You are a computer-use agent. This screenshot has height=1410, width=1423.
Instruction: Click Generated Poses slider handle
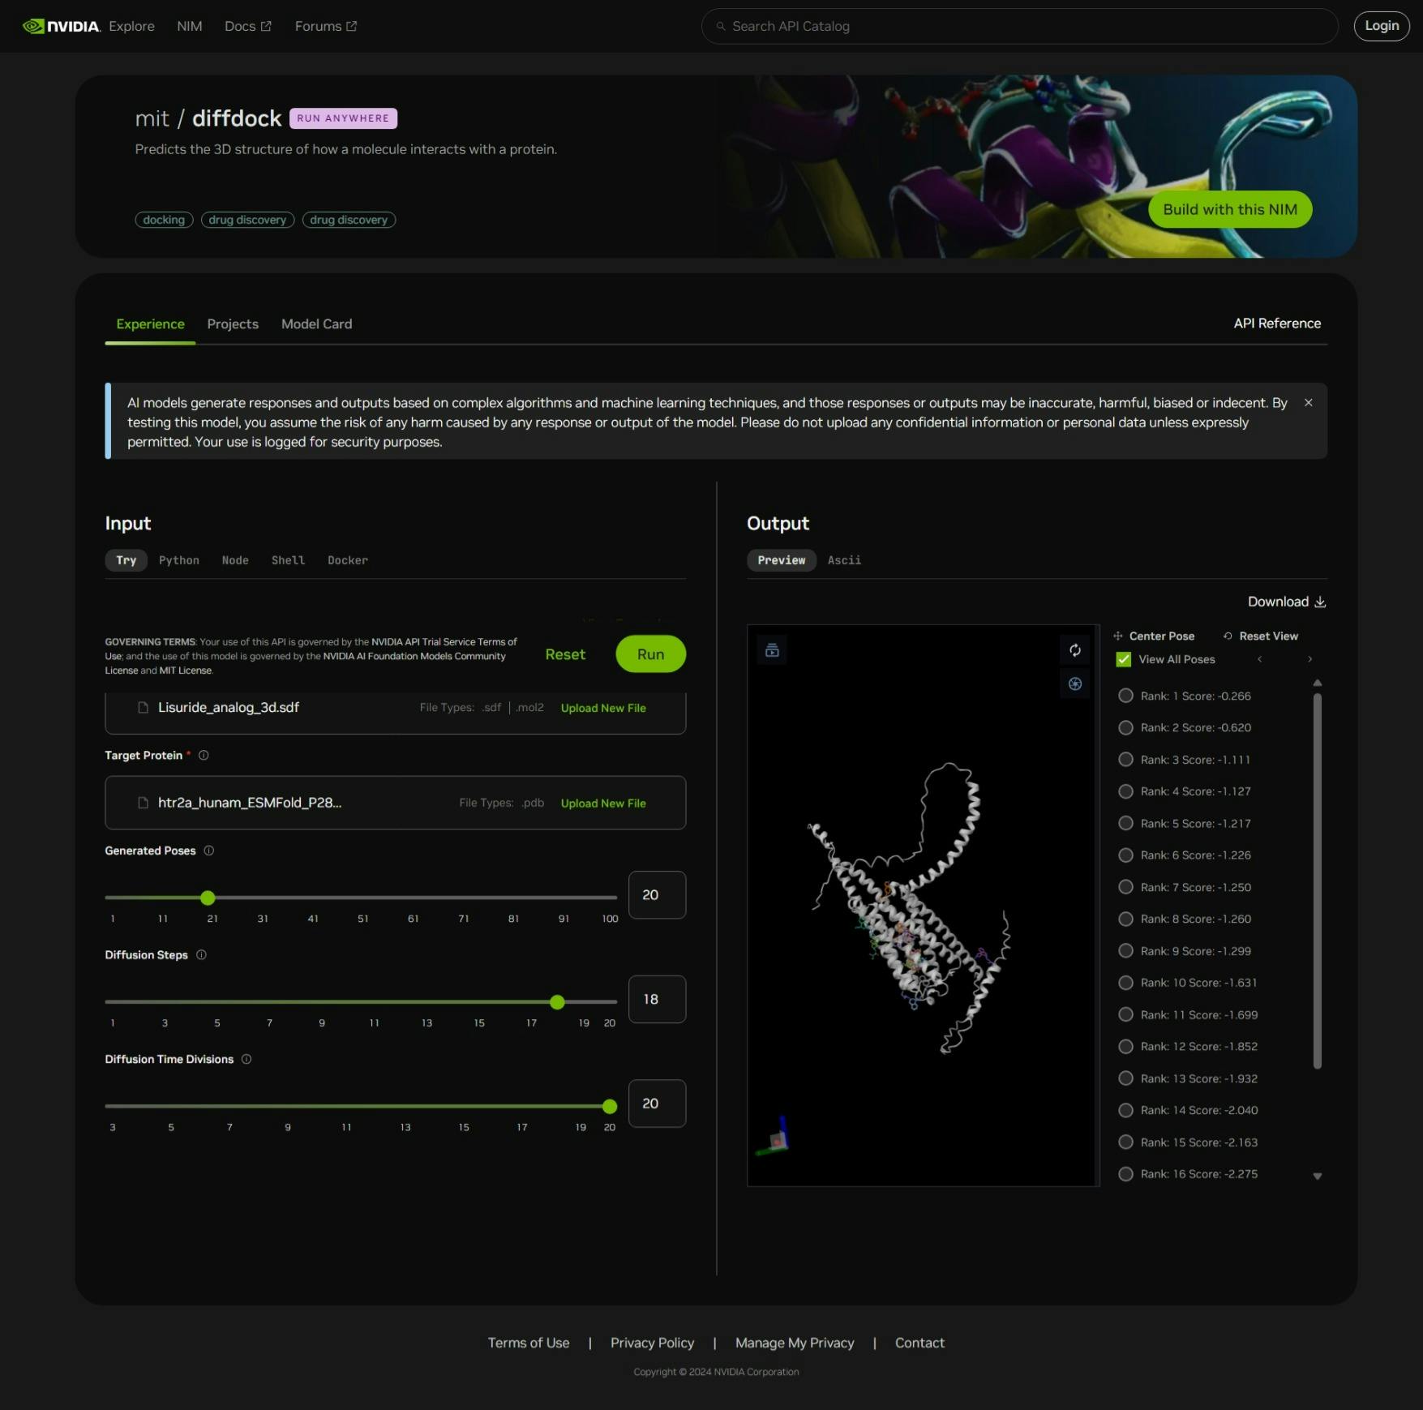tap(208, 898)
